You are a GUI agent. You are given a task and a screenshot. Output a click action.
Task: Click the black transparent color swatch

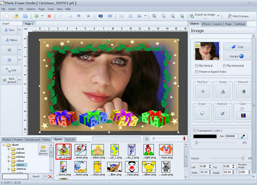[205, 136]
